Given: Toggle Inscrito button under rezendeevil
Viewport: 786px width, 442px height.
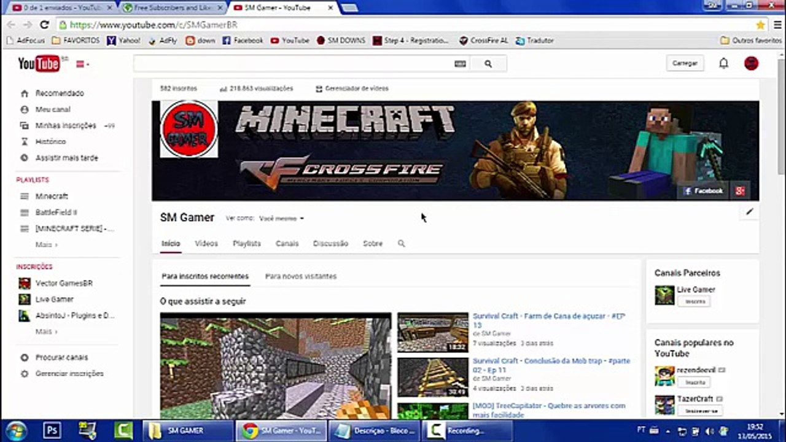Looking at the screenshot, I should (695, 382).
